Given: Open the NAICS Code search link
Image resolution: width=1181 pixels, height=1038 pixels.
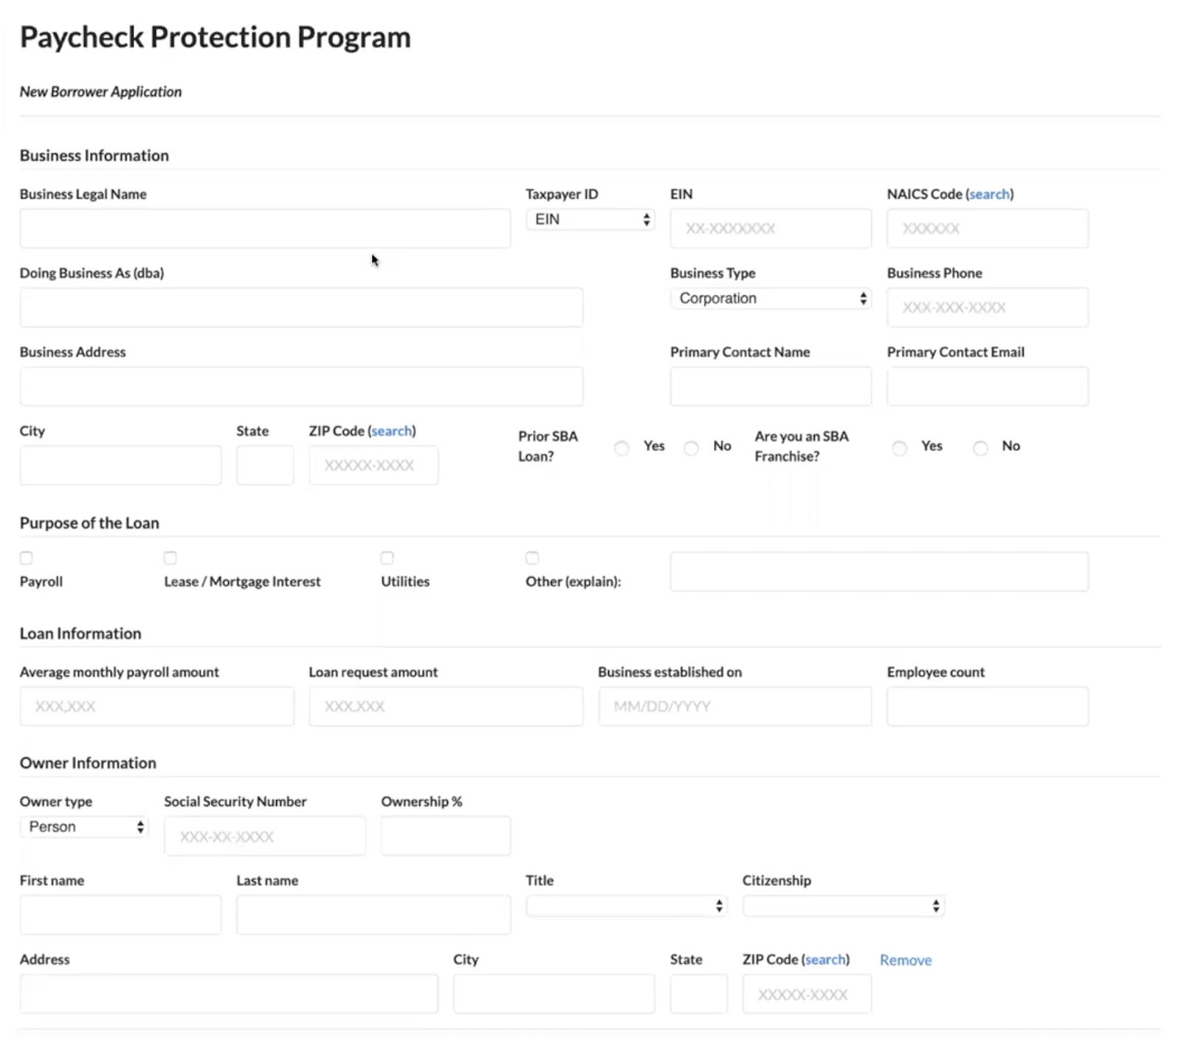Looking at the screenshot, I should coord(989,194).
